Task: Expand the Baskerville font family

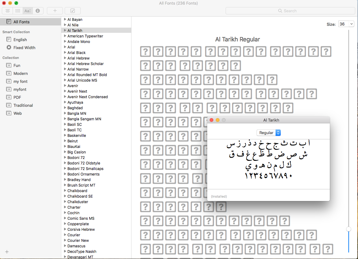Action: tap(65, 135)
